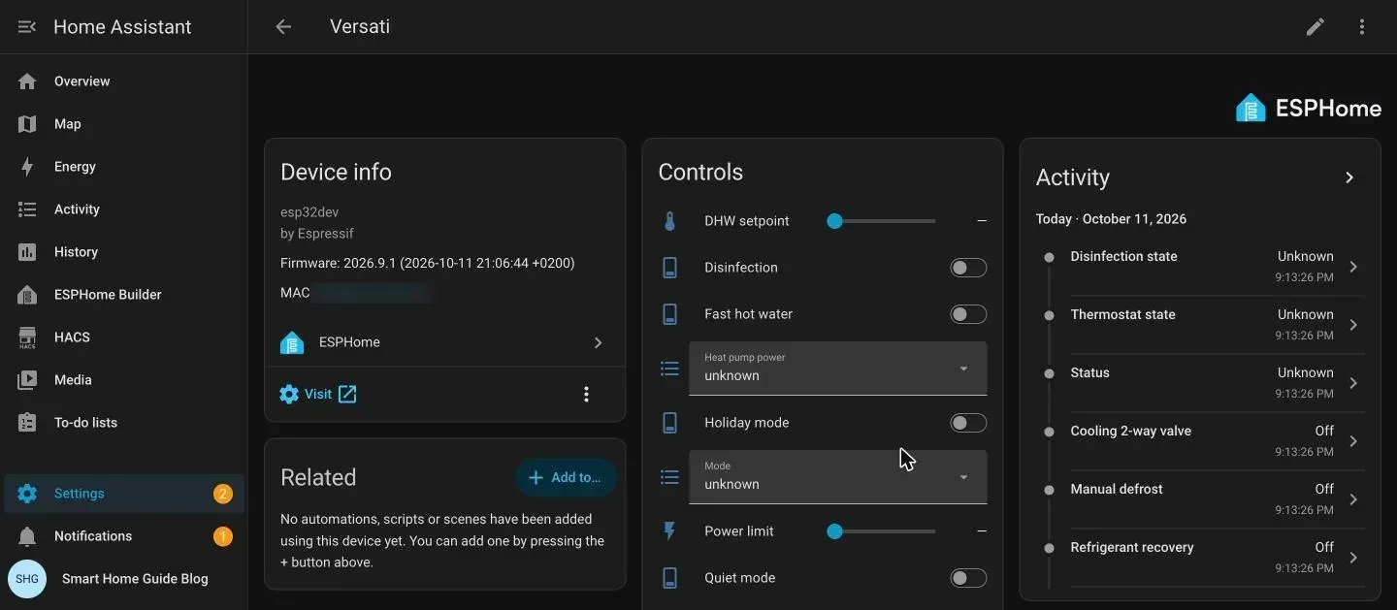Screen dimensions: 1397x610
Task: Click the Settings badge showing 2
Action: 223,494
